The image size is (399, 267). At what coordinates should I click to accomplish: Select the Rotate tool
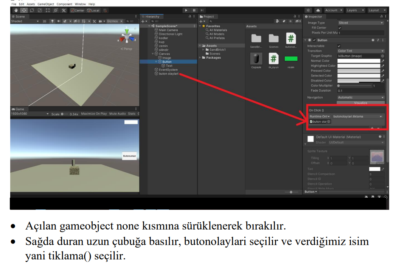32,10
